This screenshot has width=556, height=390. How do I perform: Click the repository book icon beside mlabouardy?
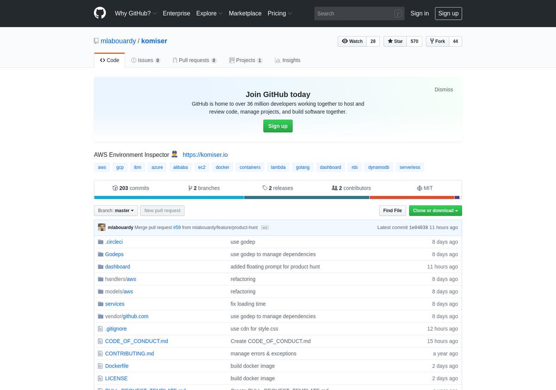point(96,41)
